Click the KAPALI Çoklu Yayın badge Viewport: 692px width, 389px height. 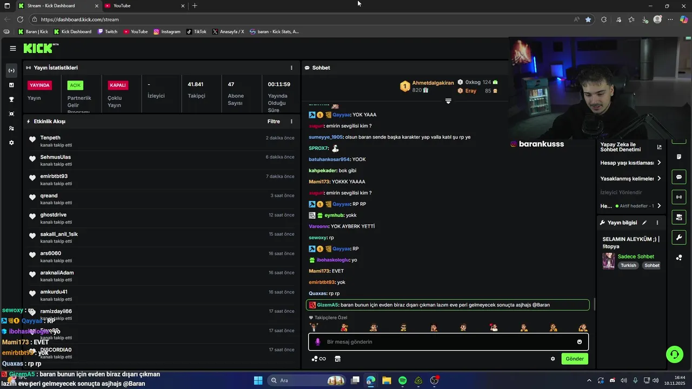(x=118, y=85)
